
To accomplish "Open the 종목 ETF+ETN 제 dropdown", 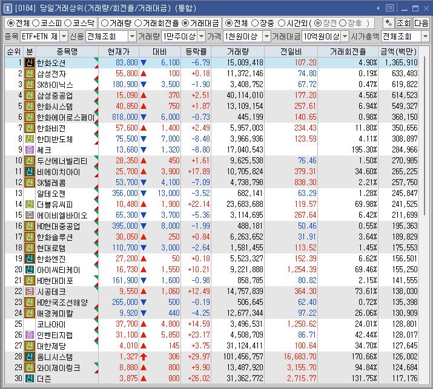I will click(64, 36).
